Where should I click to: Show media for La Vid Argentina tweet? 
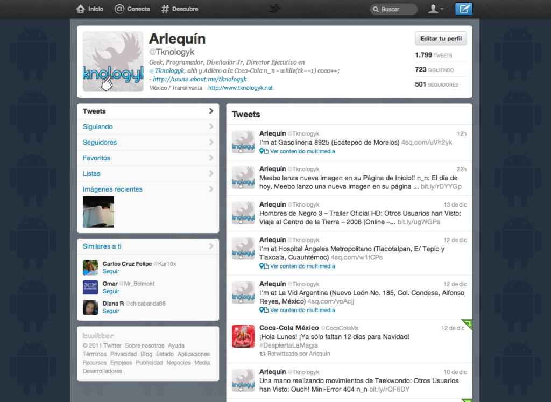click(x=302, y=310)
